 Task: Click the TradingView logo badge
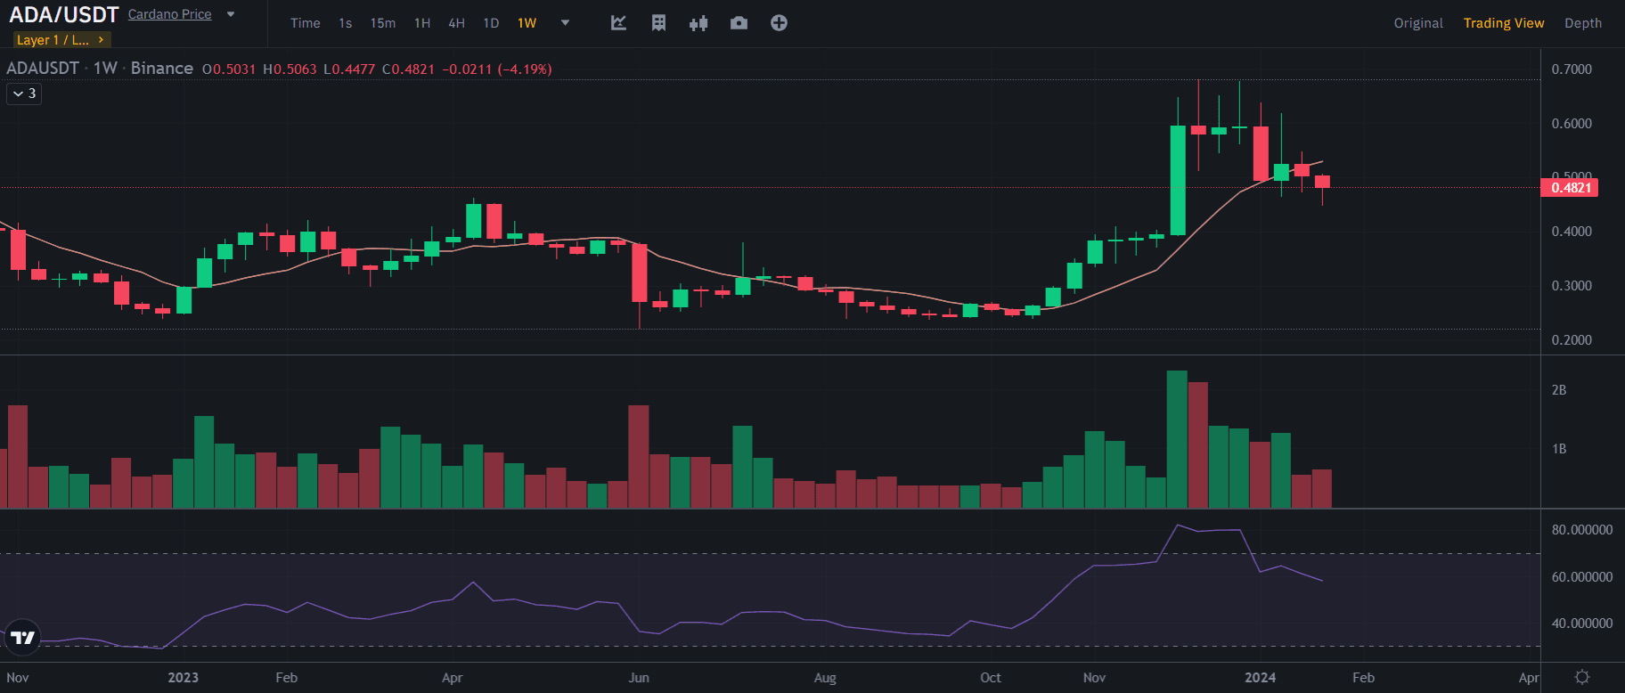[x=22, y=637]
